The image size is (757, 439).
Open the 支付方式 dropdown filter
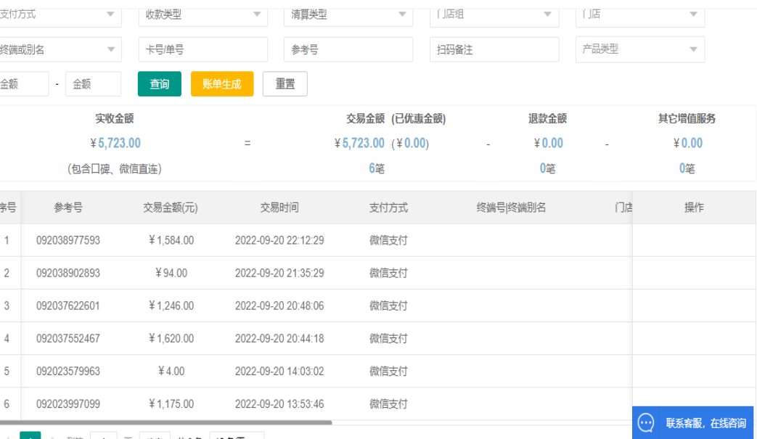coord(60,15)
